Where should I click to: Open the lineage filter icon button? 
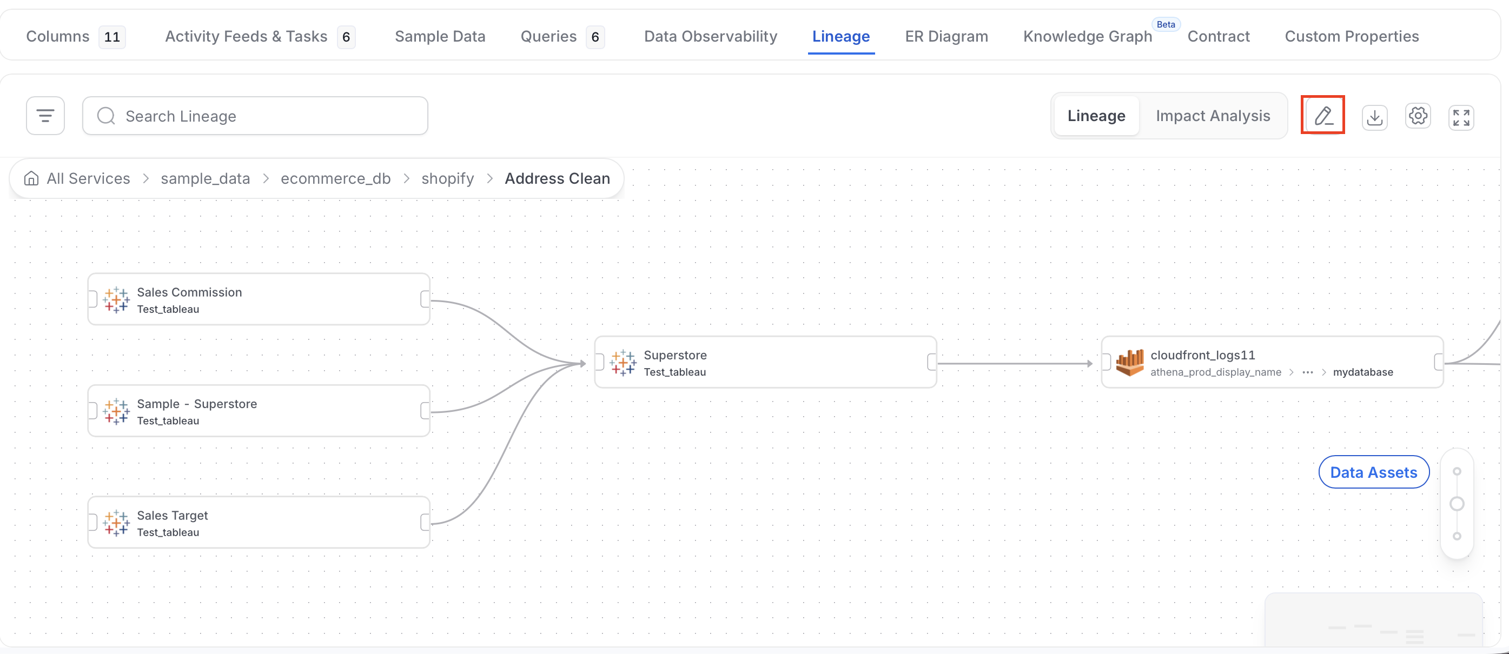(45, 116)
